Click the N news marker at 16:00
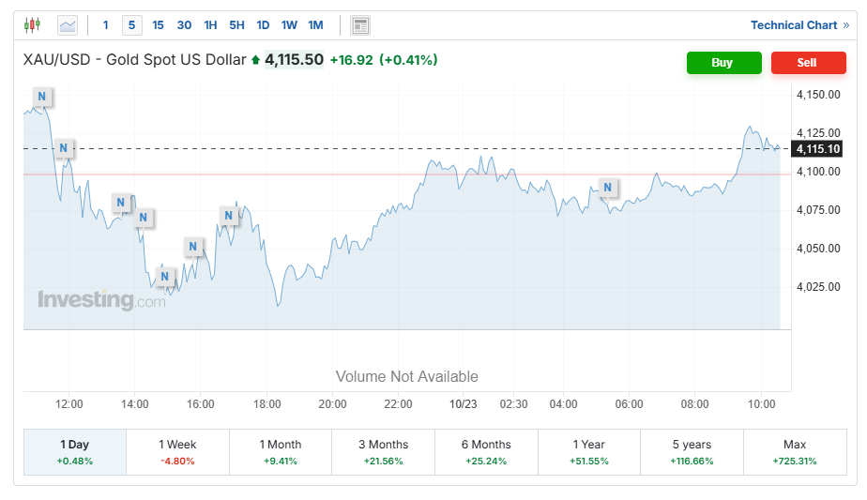This screenshot has width=867, height=500. [193, 248]
